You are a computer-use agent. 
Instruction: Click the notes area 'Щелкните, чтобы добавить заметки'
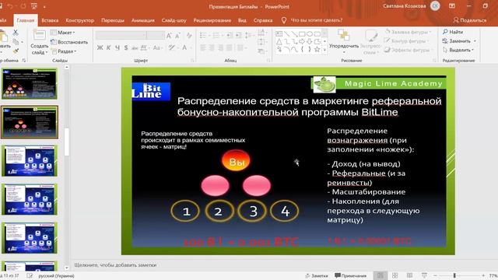(x=115, y=264)
